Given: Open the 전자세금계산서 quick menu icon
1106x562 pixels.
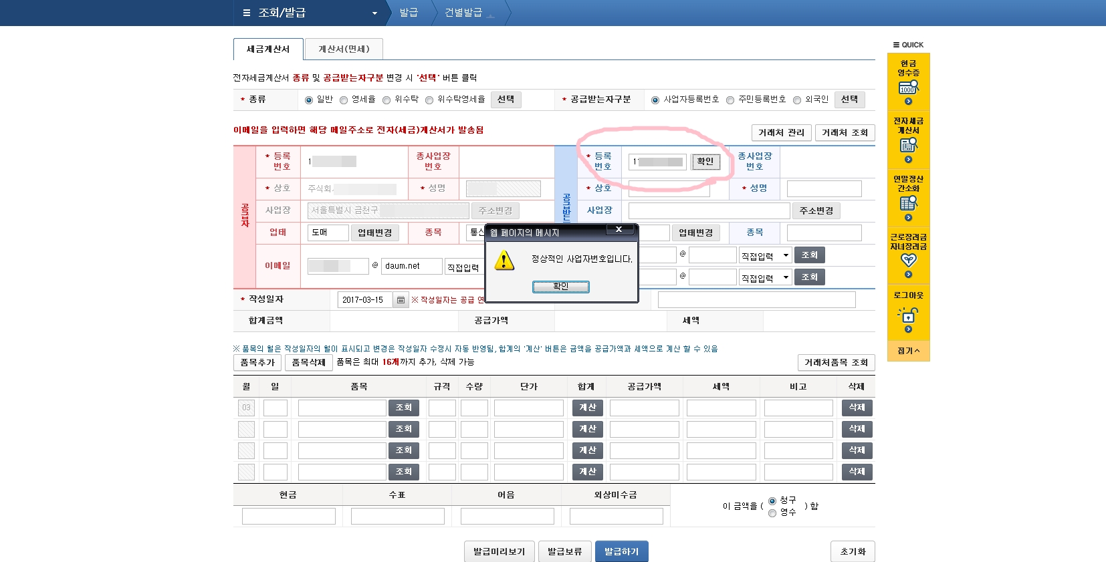Looking at the screenshot, I should pyautogui.click(x=908, y=145).
